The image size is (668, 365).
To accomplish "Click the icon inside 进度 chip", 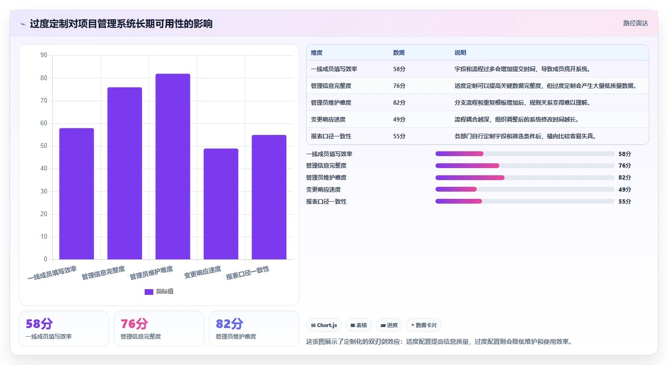I will (x=383, y=326).
